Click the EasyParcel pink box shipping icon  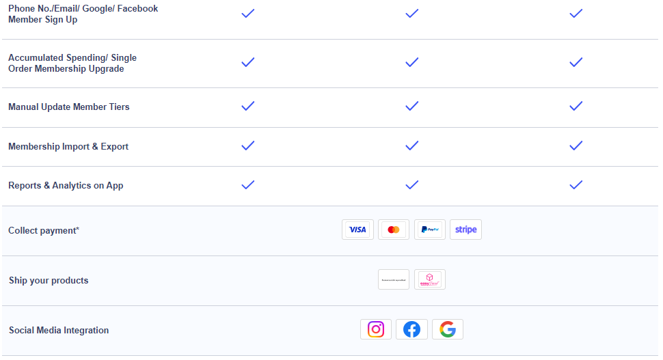coord(430,279)
